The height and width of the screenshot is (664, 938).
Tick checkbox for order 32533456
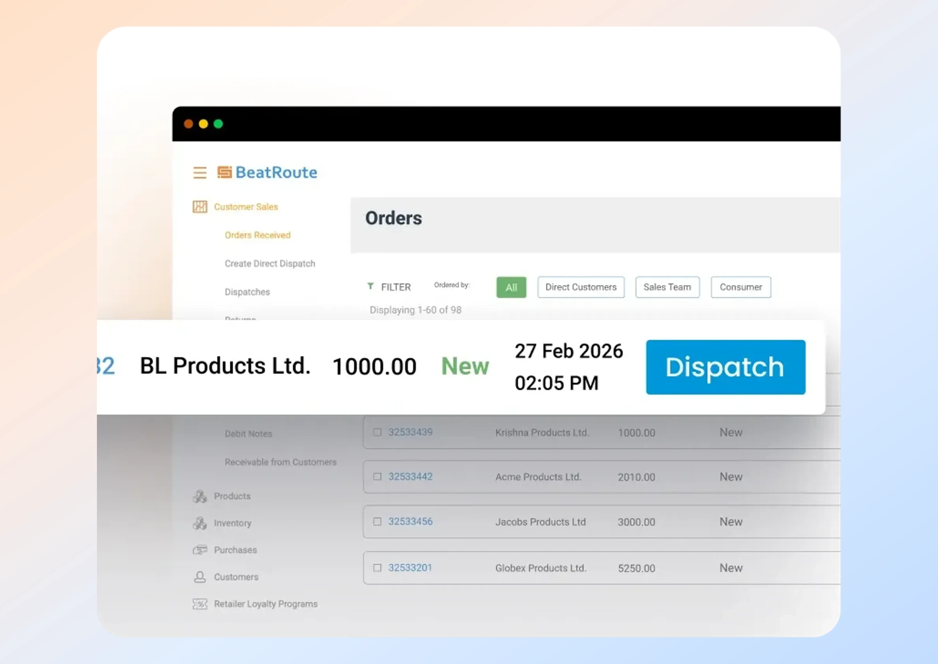pyautogui.click(x=377, y=522)
